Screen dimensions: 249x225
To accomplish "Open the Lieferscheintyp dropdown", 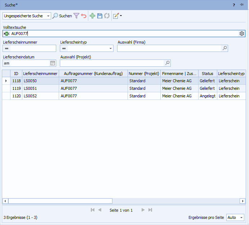I will [x=111, y=48].
